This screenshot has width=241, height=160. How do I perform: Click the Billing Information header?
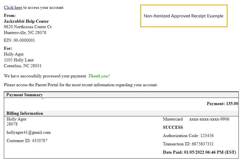pos(25,113)
